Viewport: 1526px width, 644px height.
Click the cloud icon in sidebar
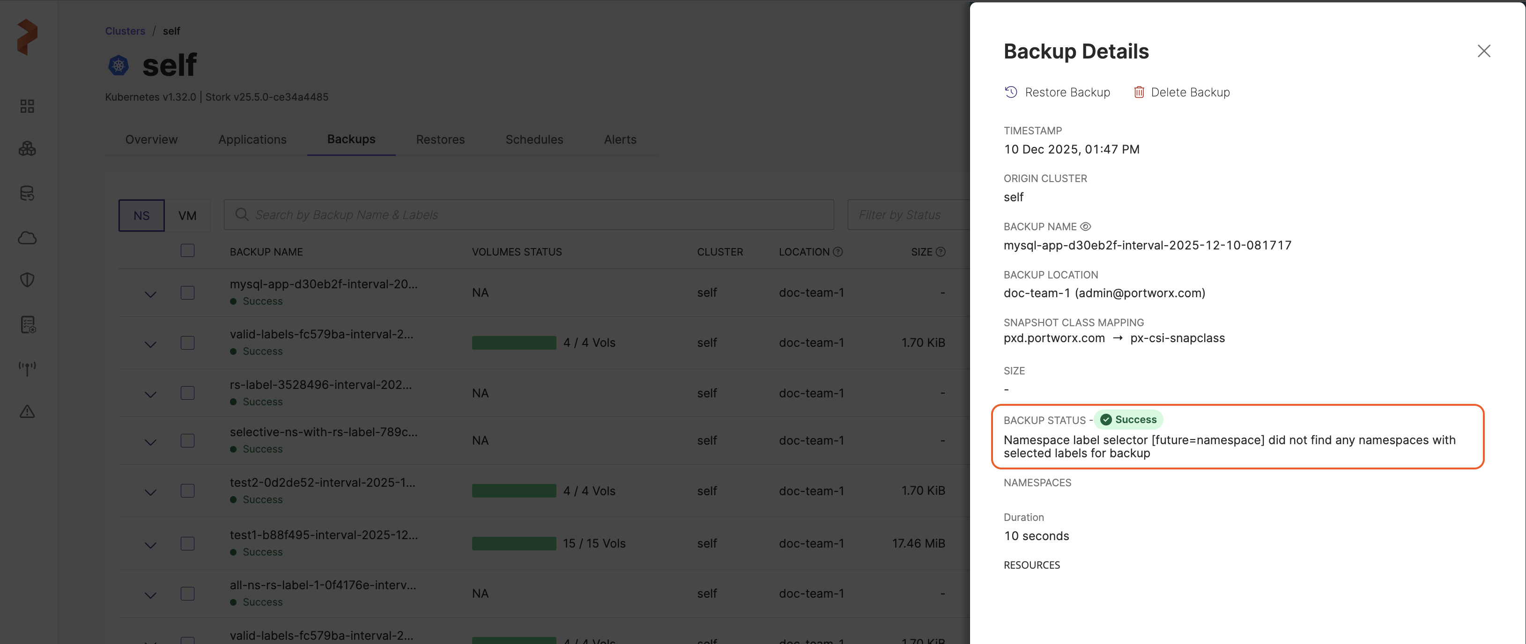[x=27, y=238]
